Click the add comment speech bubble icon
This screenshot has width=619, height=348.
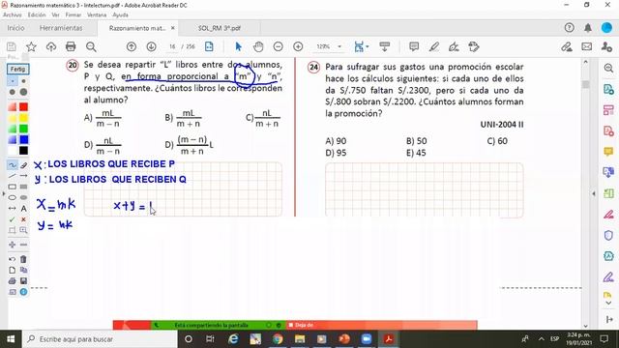414,47
